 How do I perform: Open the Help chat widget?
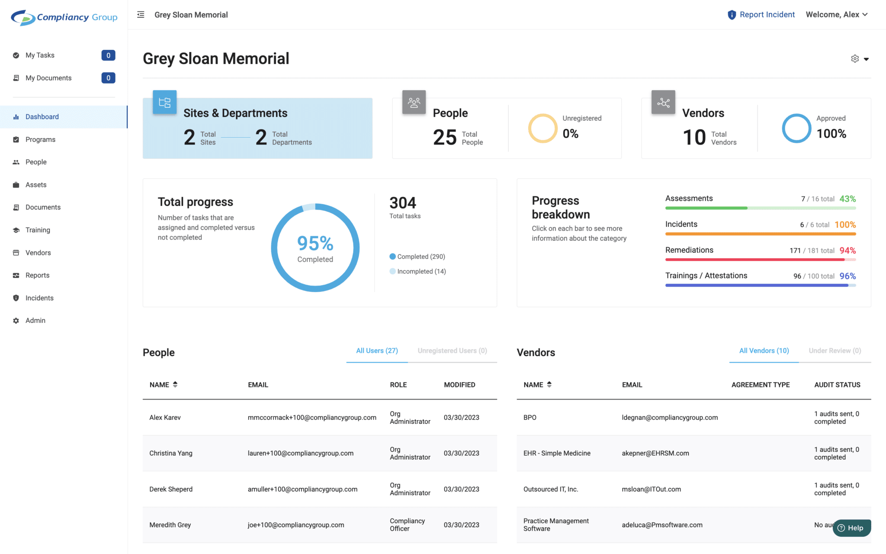[851, 528]
